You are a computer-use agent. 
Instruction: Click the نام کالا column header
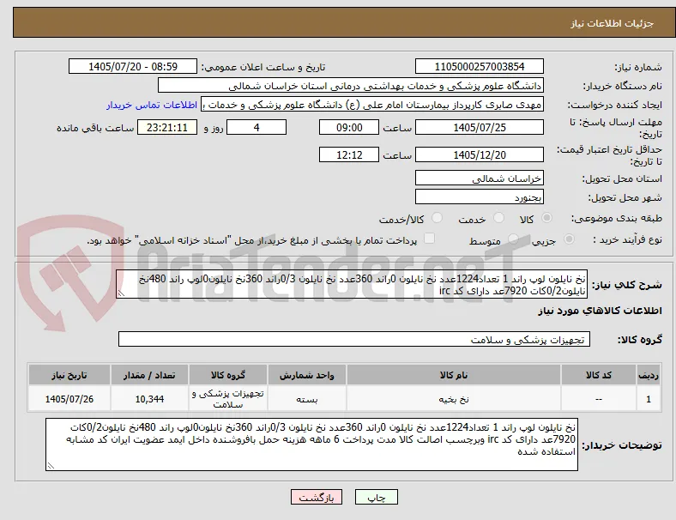click(454, 375)
